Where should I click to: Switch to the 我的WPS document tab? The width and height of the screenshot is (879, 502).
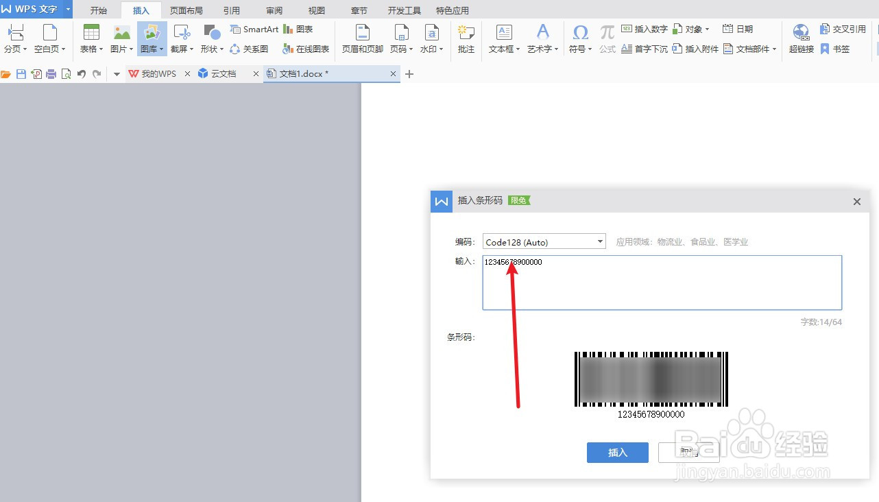click(158, 74)
